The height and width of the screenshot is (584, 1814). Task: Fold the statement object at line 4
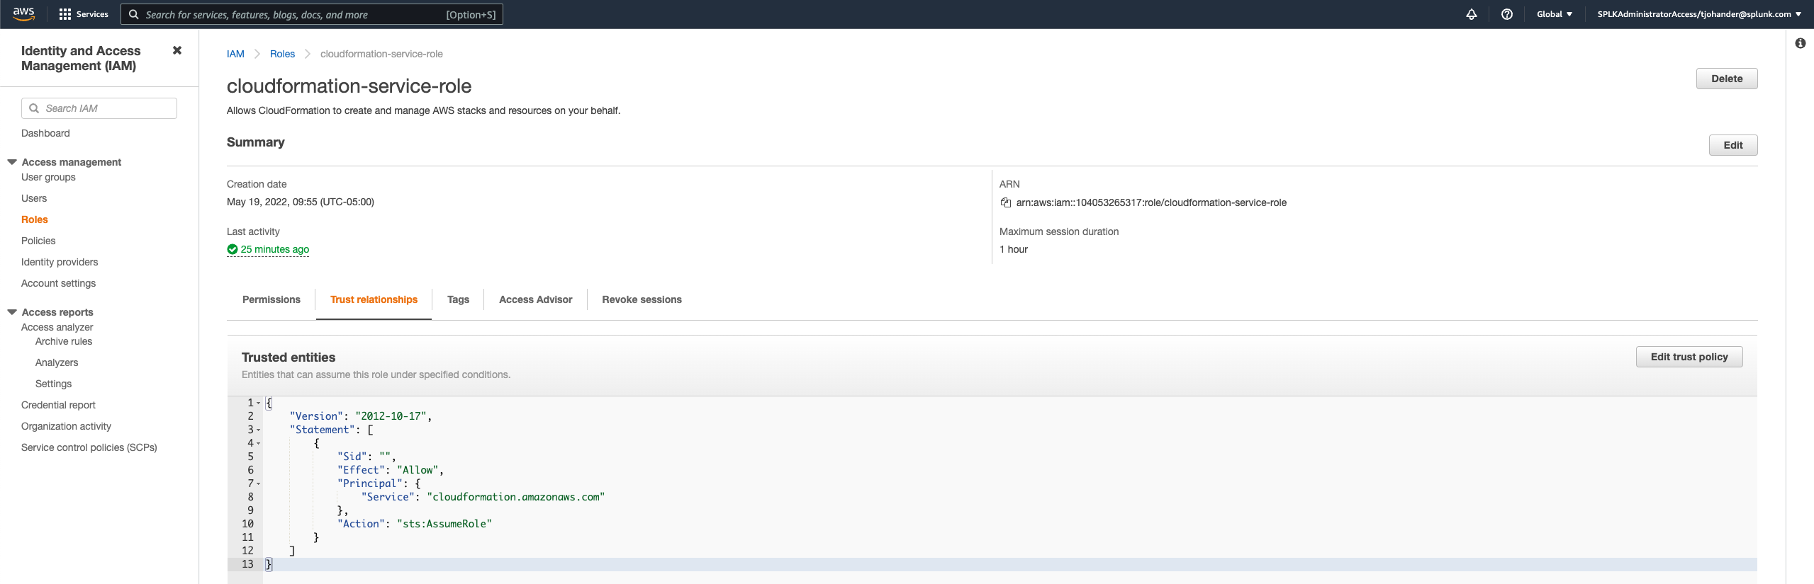[259, 443]
